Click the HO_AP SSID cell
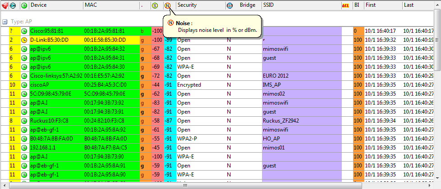This screenshot has height=189, width=441. tap(302, 139)
